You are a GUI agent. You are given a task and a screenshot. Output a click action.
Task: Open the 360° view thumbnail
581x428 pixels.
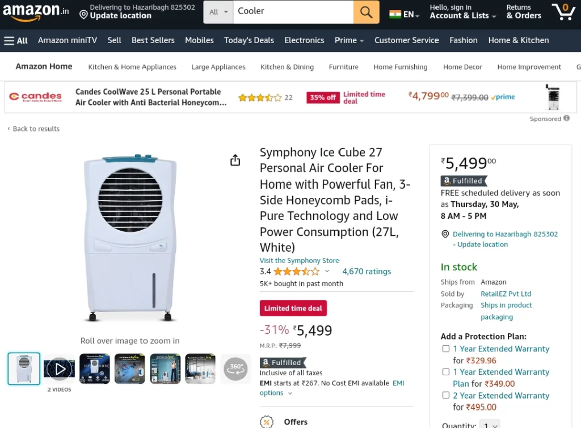pos(235,368)
